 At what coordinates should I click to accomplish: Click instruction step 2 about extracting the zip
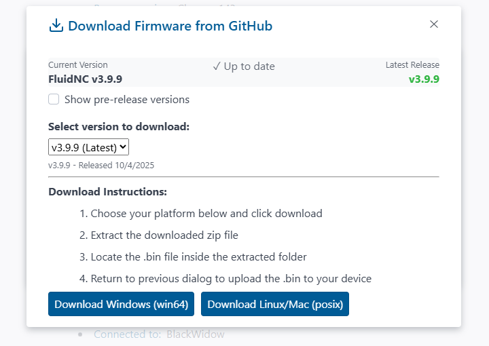click(159, 235)
